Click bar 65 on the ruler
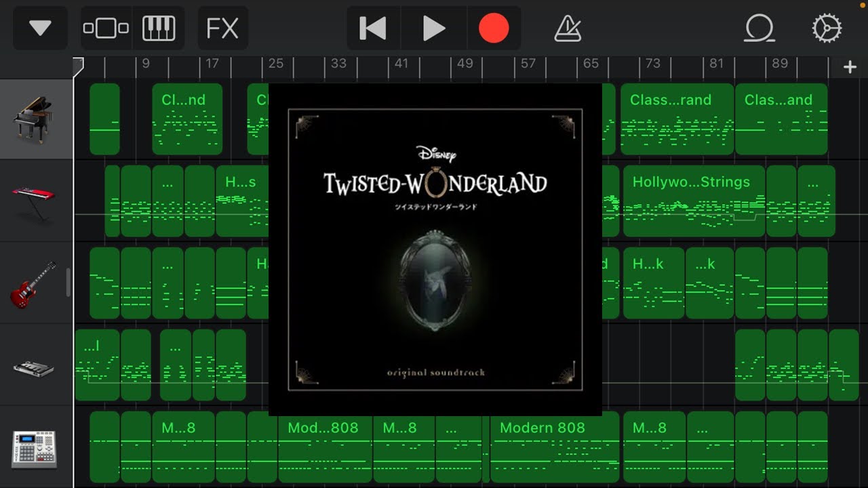 [x=591, y=64]
